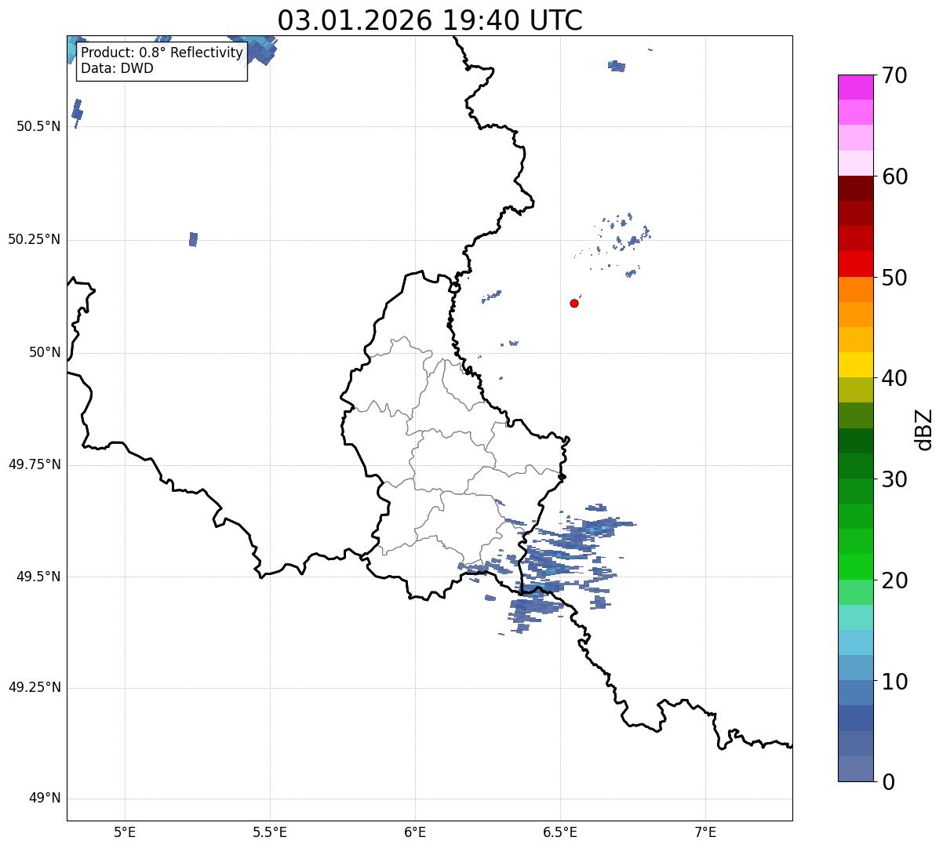Click the bright red colorbar band above 50

click(x=855, y=264)
